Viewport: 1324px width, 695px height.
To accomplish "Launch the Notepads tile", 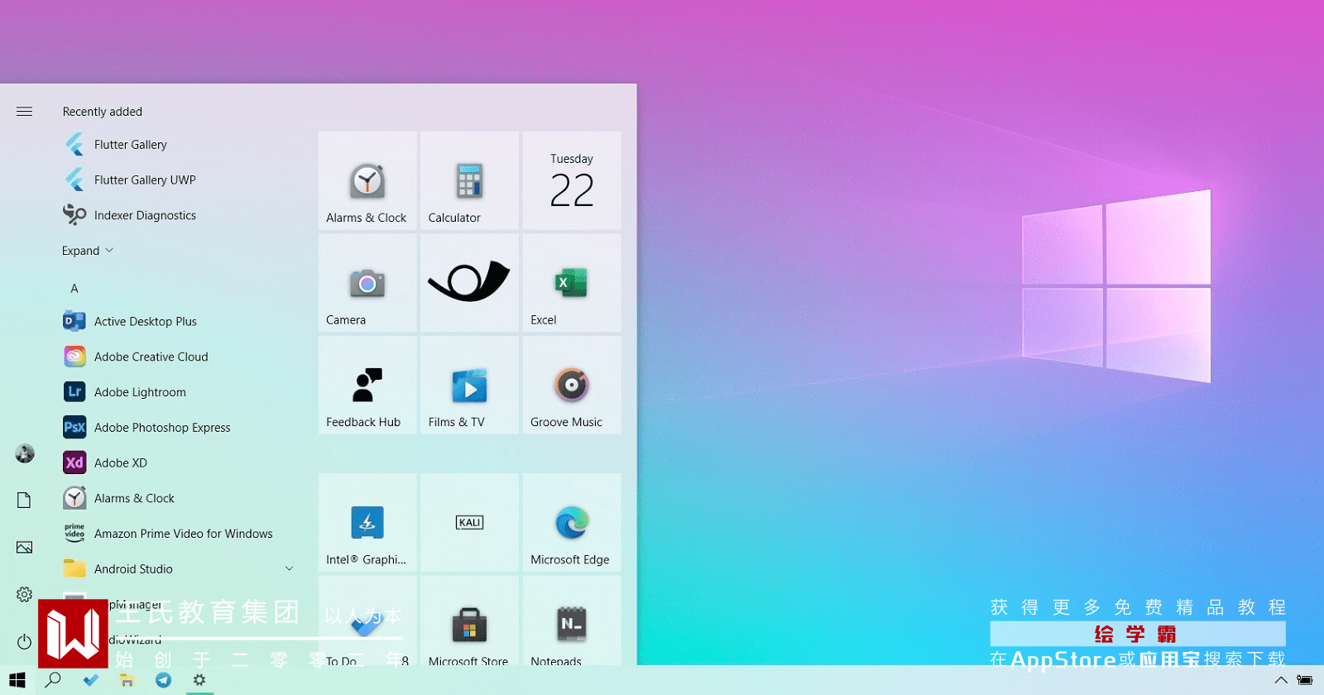I will coord(572,621).
